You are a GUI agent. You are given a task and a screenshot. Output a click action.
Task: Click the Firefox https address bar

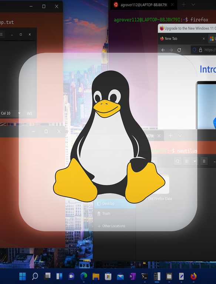[204, 50]
